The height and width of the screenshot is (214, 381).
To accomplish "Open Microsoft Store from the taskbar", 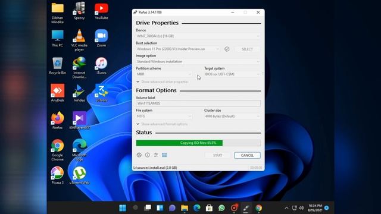I will [209, 208].
